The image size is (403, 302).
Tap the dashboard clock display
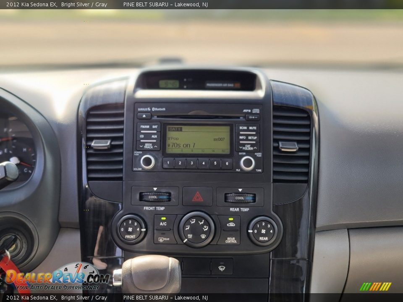tap(169, 84)
